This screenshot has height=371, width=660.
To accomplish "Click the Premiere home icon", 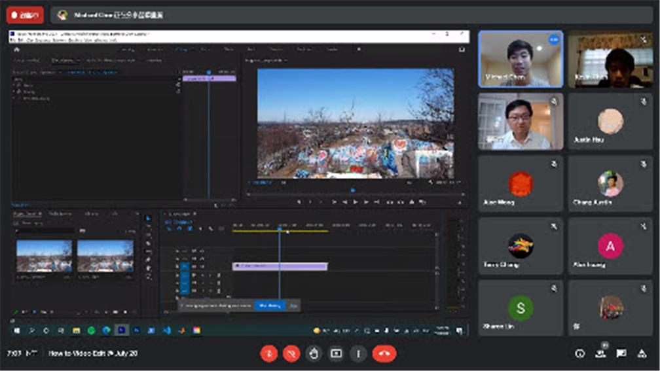I will pyautogui.click(x=17, y=49).
